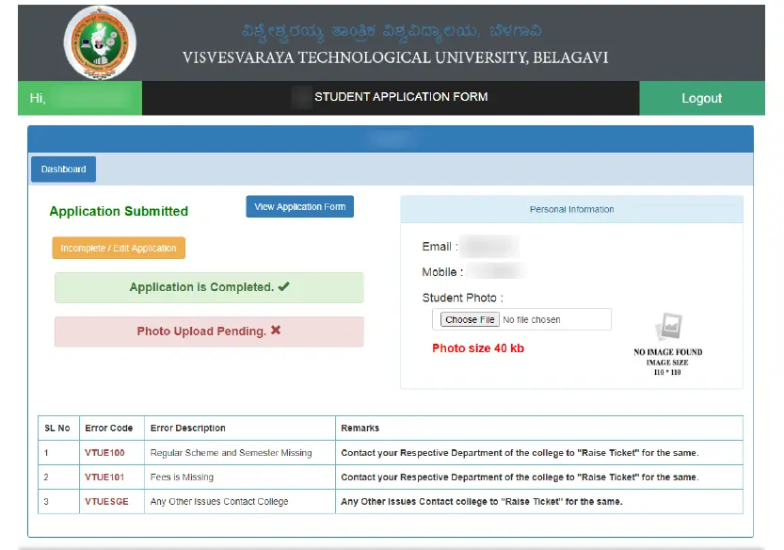Click error code VTUESGE
The image size is (784, 550).
point(106,501)
